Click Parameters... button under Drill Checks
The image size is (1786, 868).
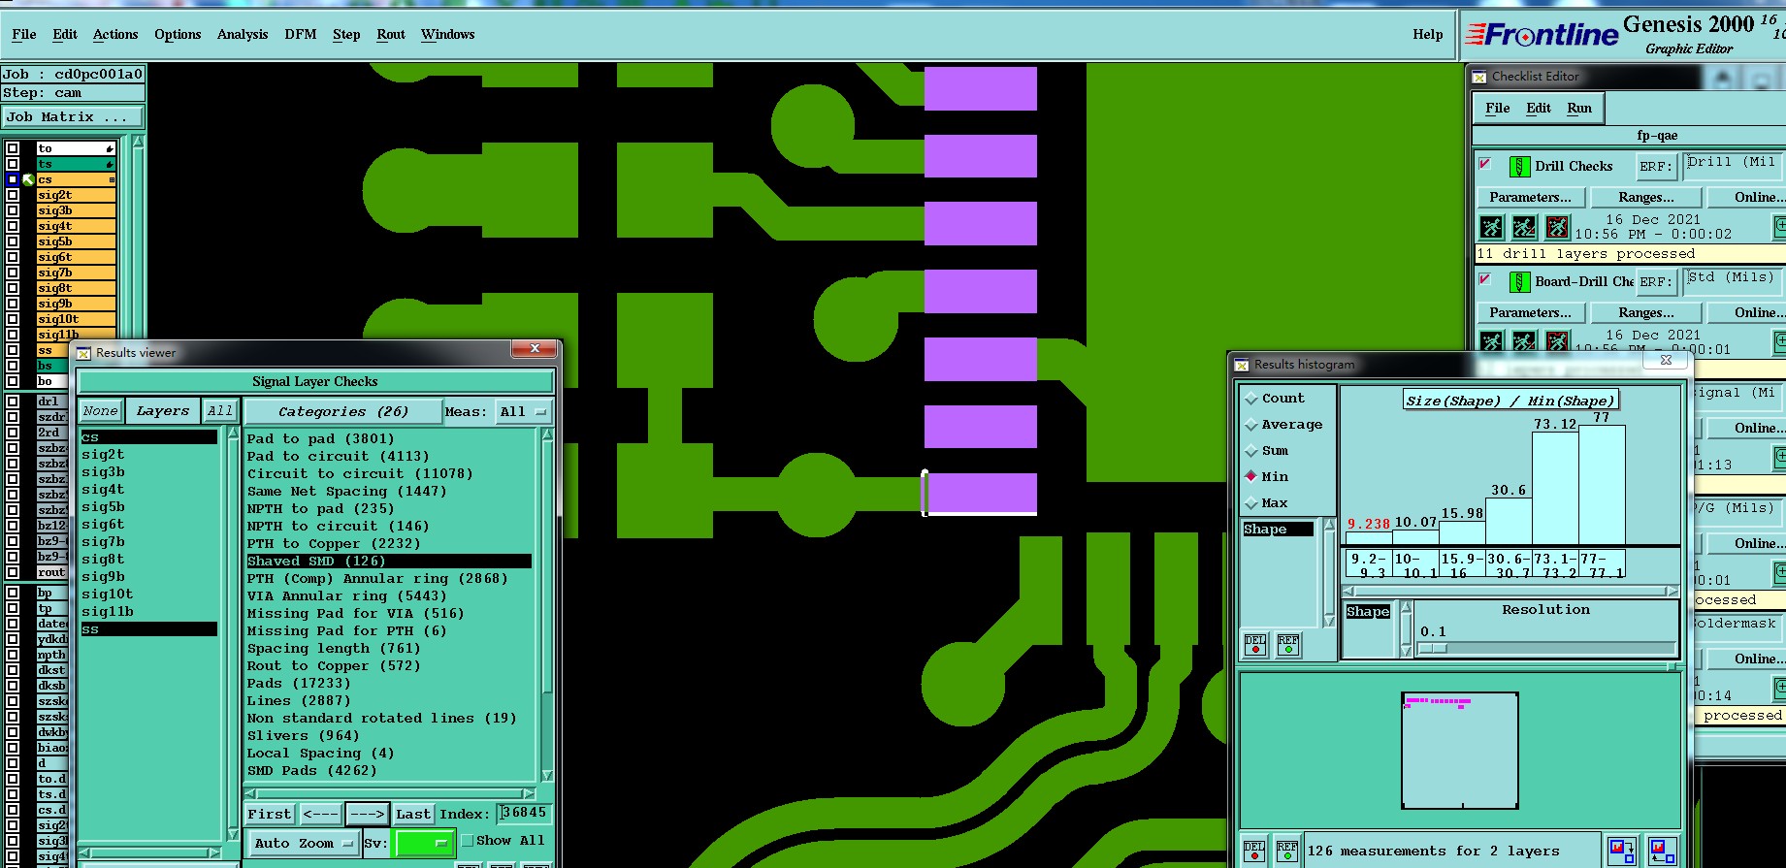(1531, 198)
